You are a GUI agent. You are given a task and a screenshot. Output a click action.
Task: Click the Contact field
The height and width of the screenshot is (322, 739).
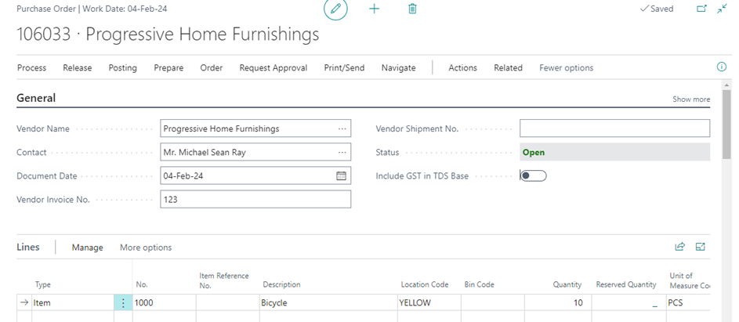pos(255,152)
